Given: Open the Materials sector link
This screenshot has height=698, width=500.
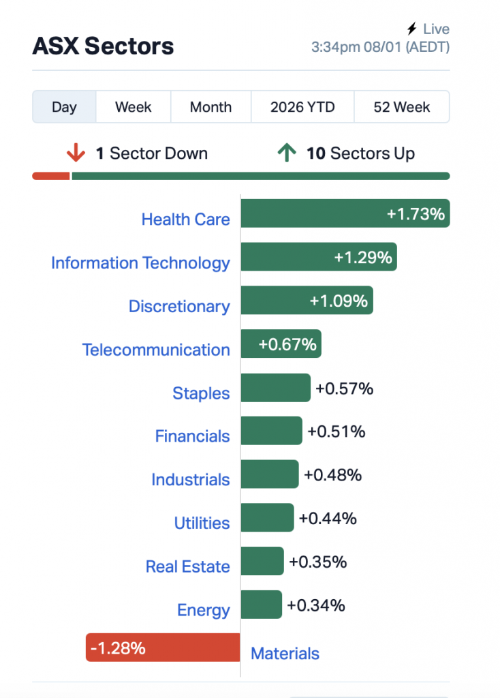Looking at the screenshot, I should [x=285, y=654].
